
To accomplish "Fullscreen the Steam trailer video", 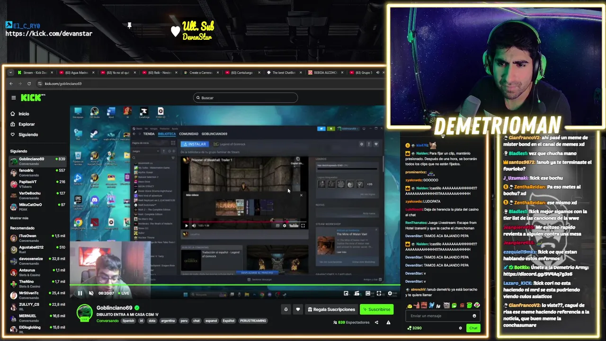I will click(303, 225).
